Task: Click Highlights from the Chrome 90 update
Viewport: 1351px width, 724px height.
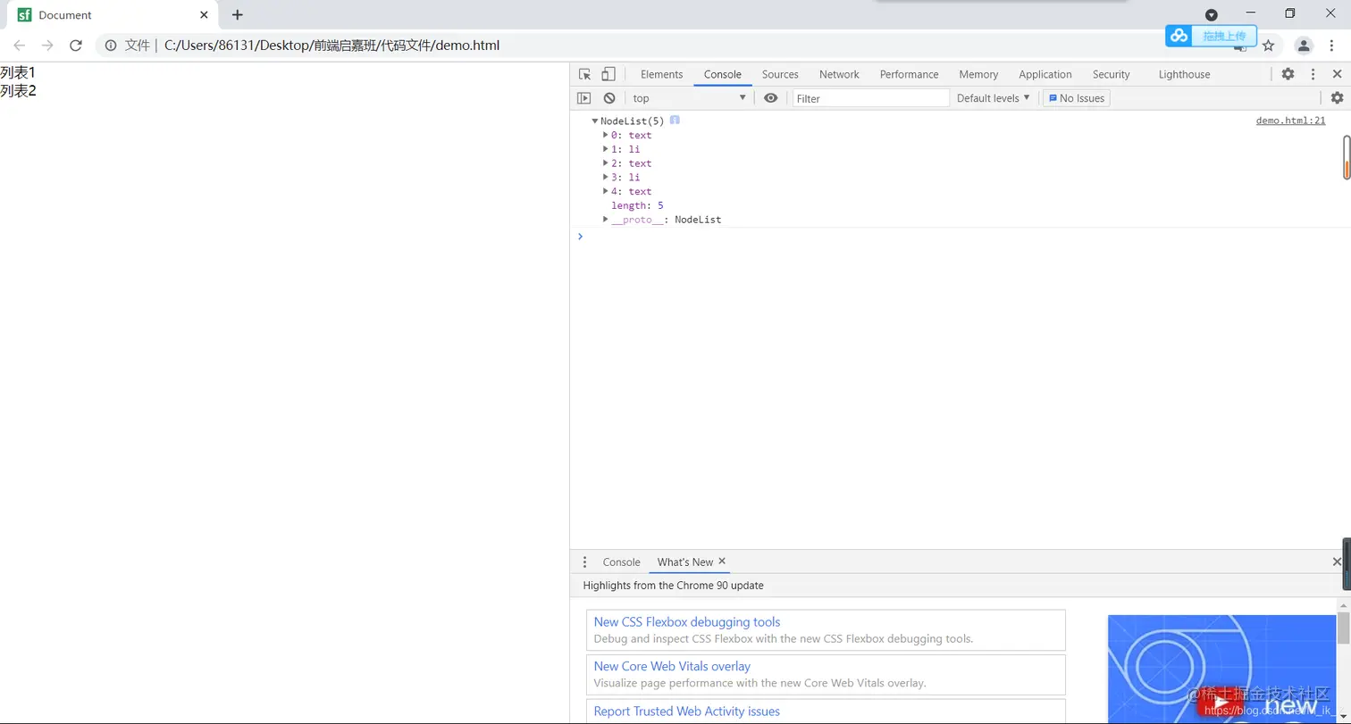Action: (673, 586)
